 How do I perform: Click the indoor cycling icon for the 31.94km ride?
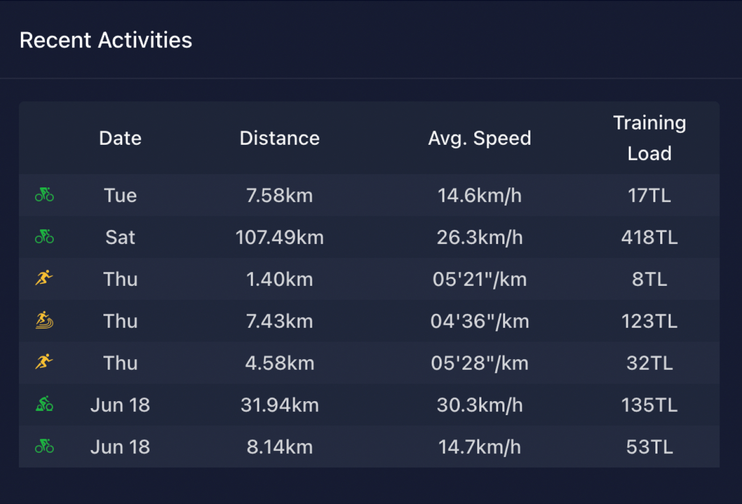(44, 404)
